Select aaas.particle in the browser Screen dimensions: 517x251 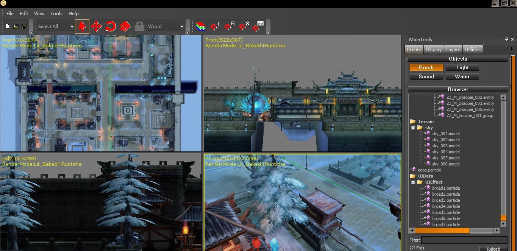coord(429,170)
